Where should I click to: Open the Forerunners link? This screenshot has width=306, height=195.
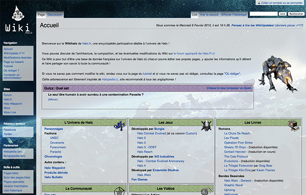point(58,148)
